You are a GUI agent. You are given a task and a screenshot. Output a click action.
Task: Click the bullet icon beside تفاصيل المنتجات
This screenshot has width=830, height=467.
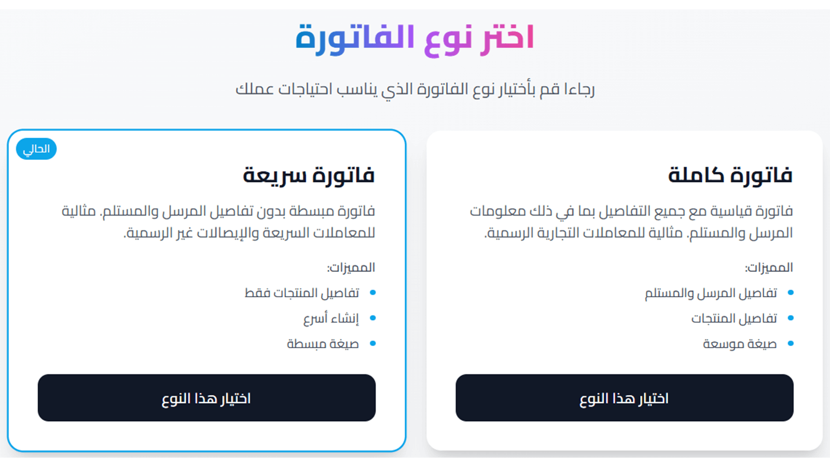tap(791, 318)
